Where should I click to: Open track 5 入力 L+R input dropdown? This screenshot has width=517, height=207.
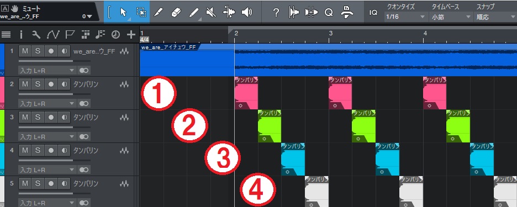click(x=47, y=203)
